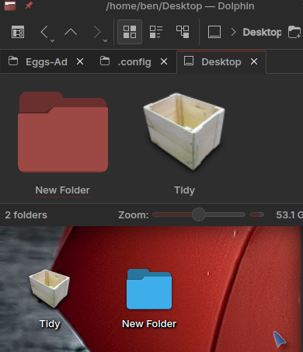Click the '2 folders' status text
This screenshot has width=303, height=352.
click(26, 215)
